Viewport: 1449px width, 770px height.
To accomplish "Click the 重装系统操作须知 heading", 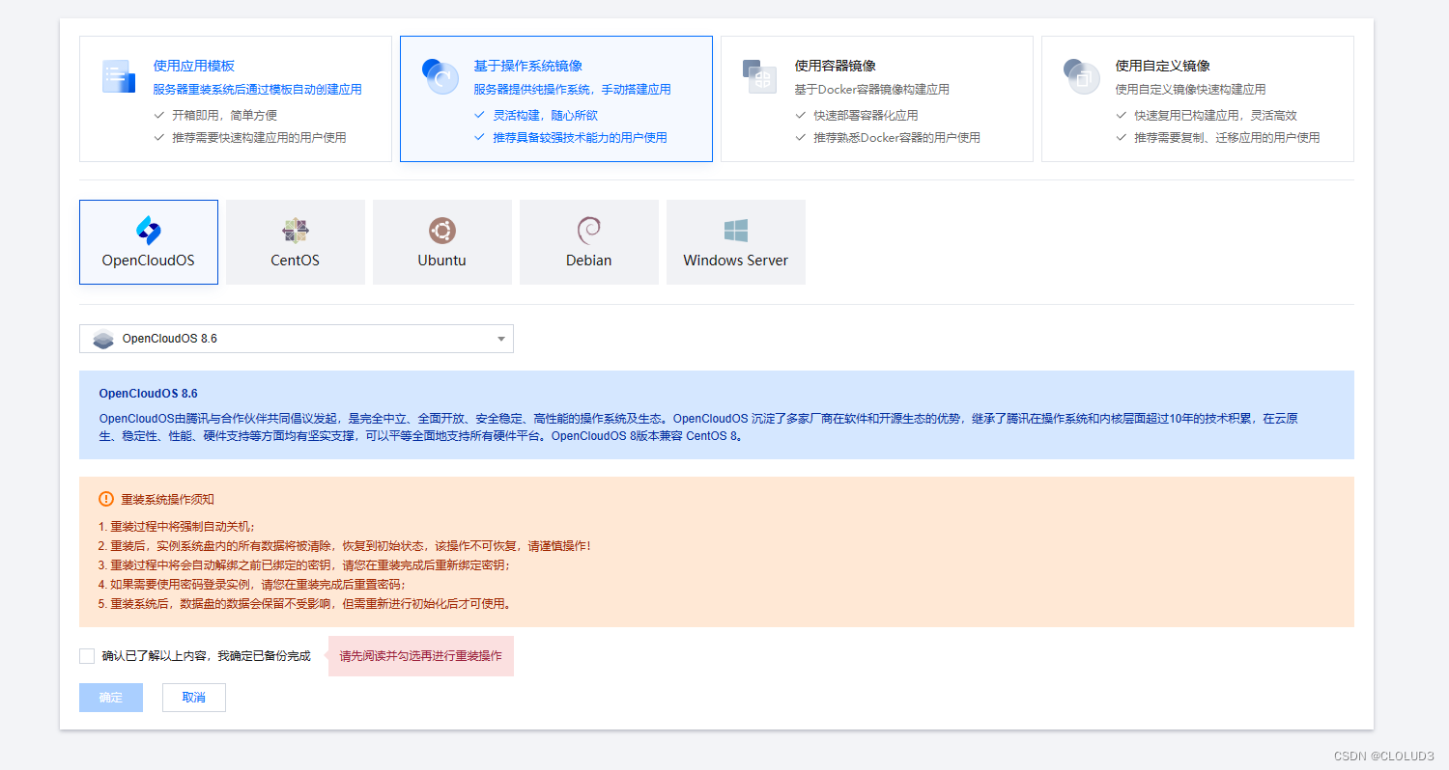I will 168,499.
